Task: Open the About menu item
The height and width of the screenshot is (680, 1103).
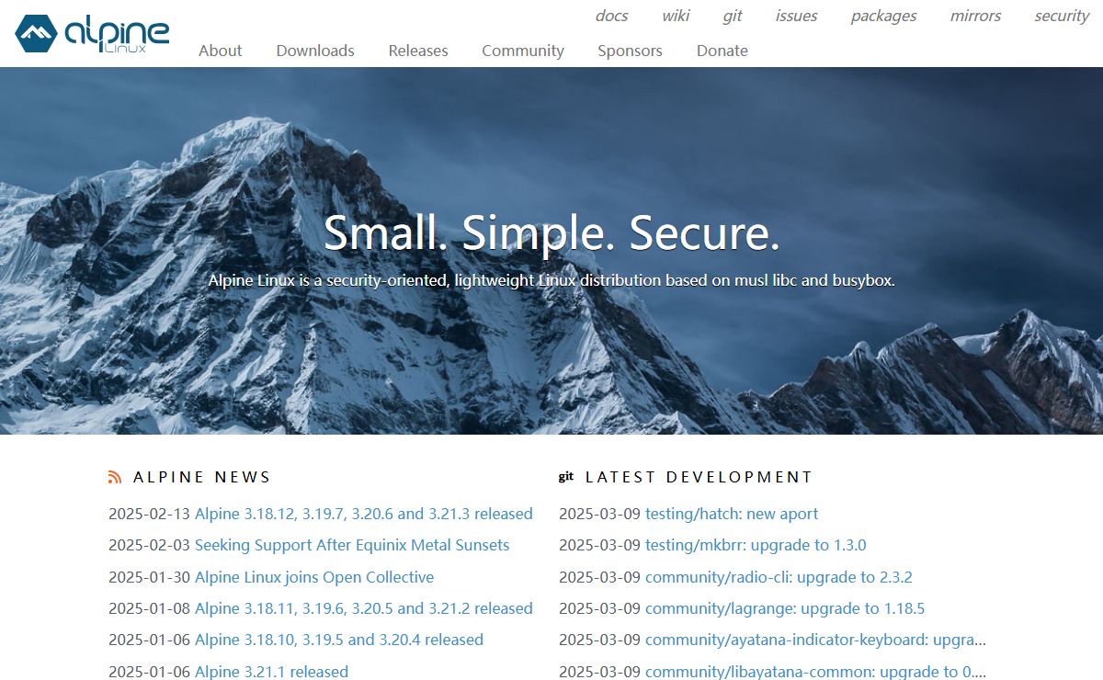Action: coord(221,51)
